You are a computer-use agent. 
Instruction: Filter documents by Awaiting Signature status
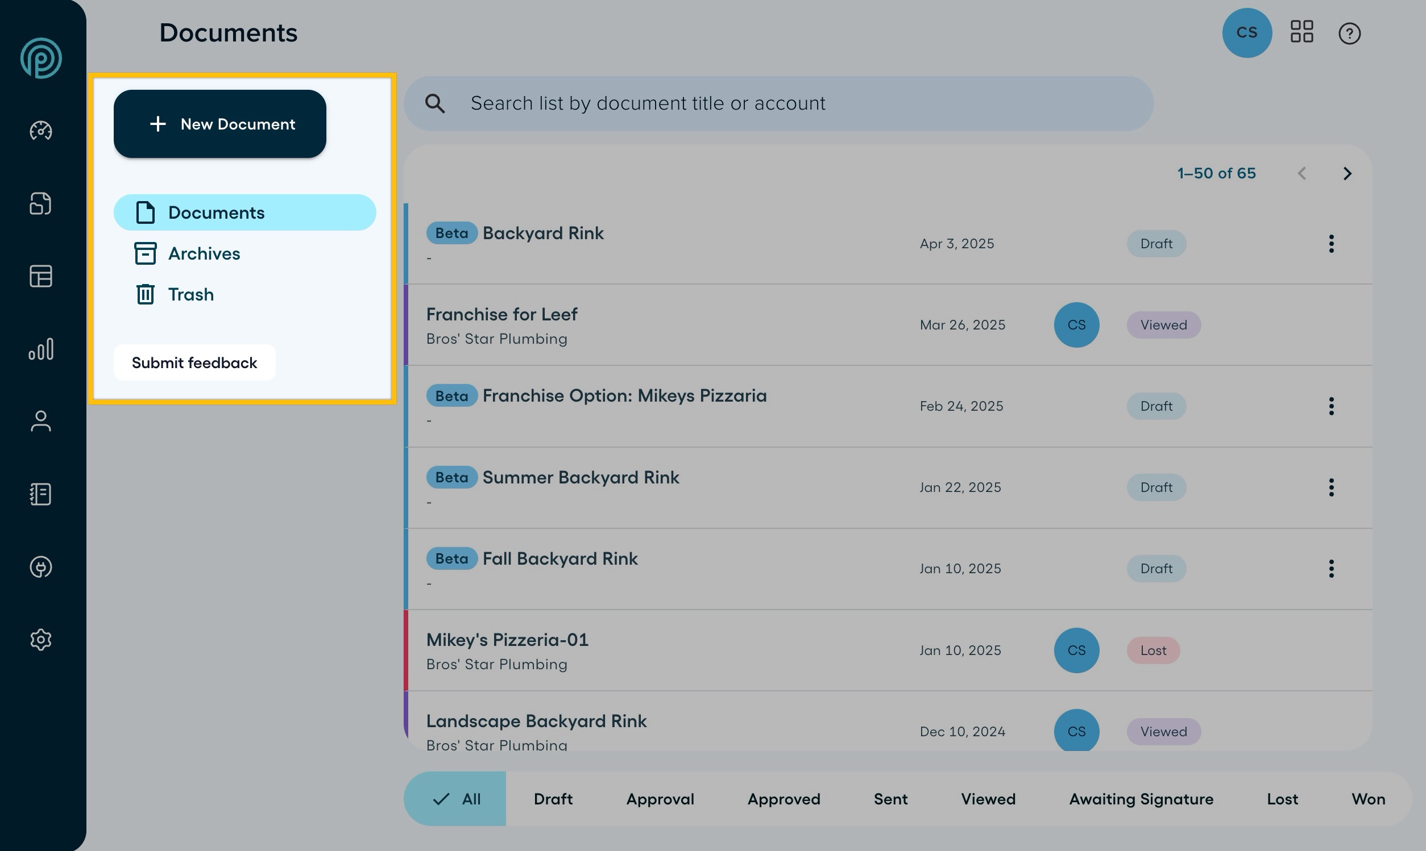tap(1141, 799)
